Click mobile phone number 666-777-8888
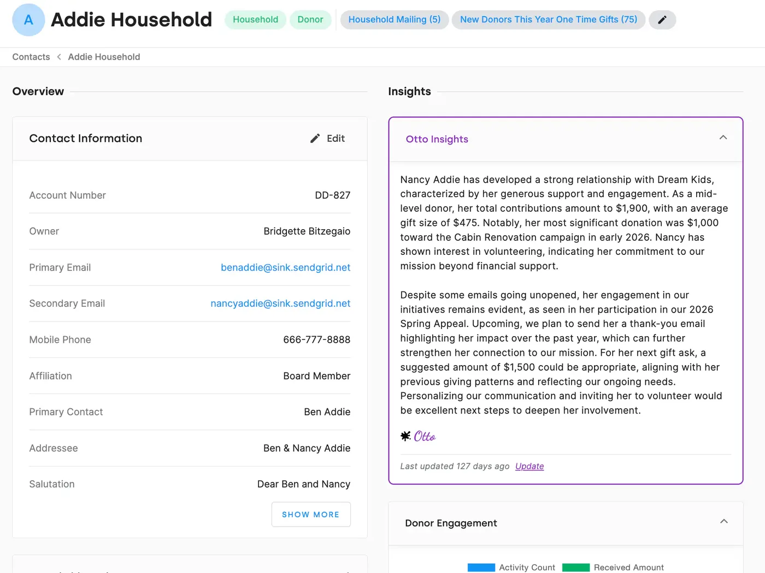 (x=317, y=339)
